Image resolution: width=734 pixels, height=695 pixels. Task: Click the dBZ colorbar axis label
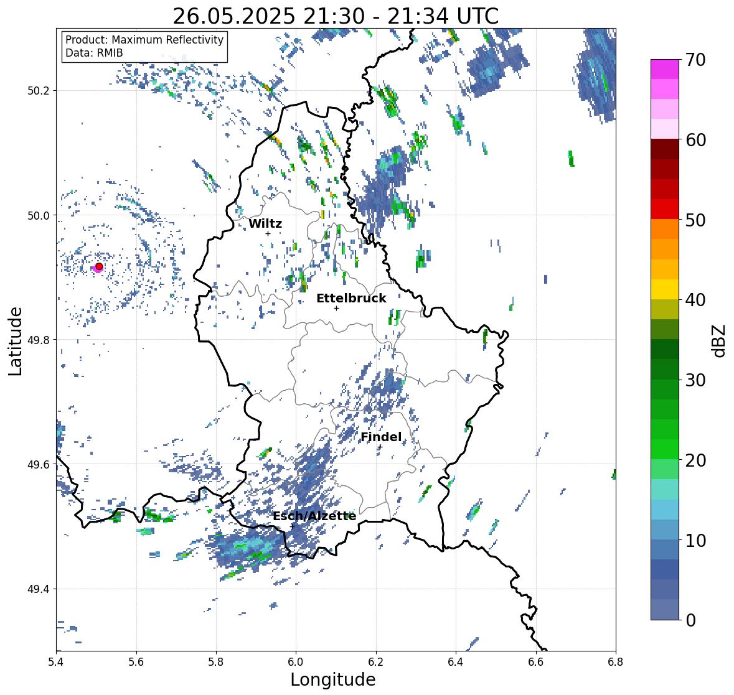[x=720, y=340]
